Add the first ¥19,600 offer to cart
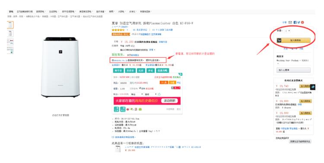Viewport: 324px width, 163px height. (x=305, y=101)
